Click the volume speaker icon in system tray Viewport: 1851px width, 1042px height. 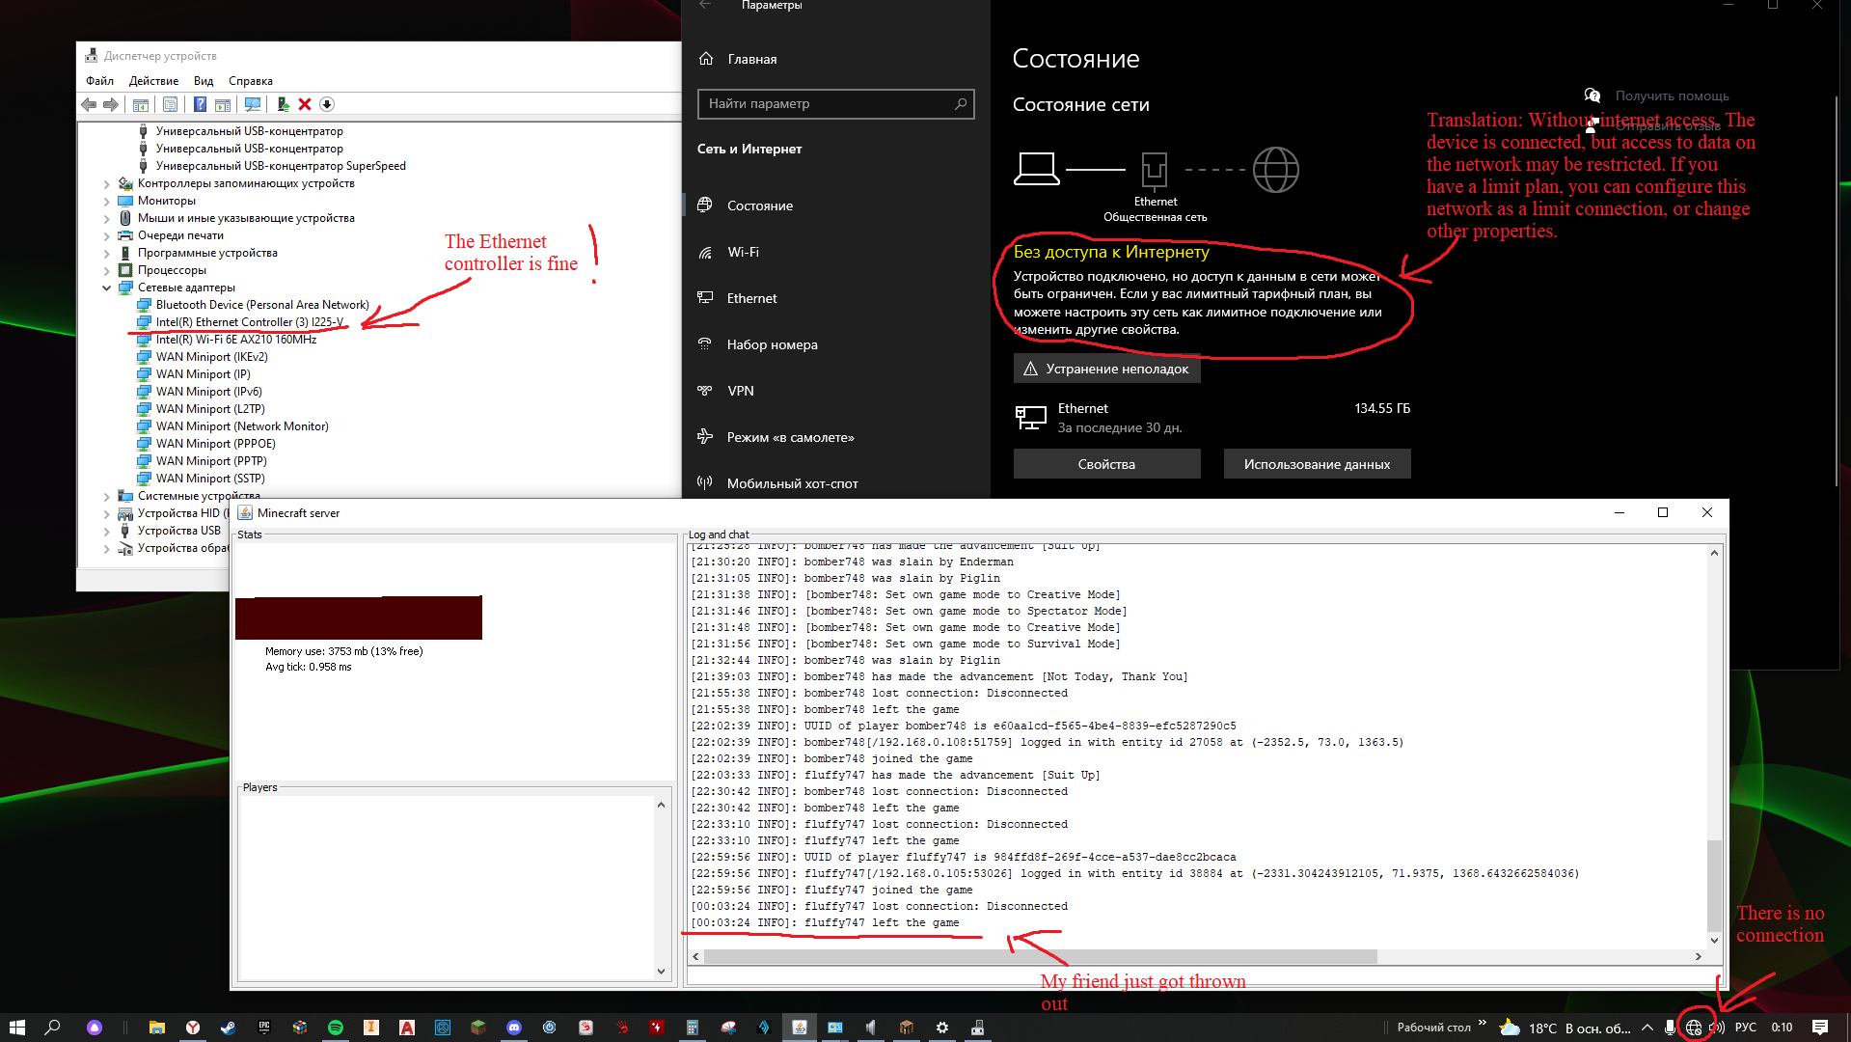tap(1716, 1028)
